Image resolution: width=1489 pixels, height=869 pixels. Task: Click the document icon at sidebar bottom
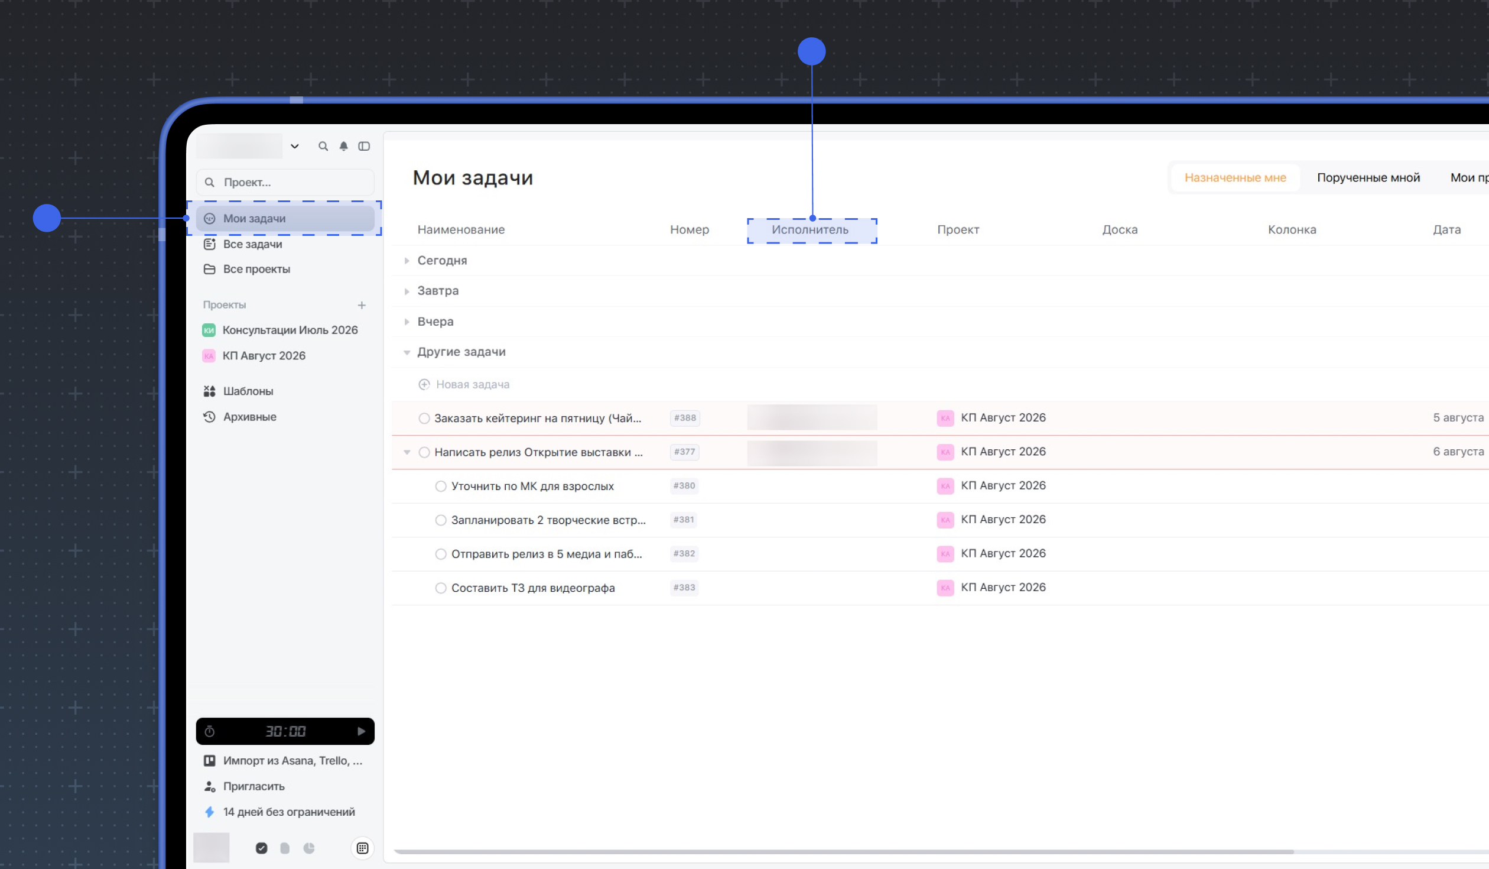[285, 848]
